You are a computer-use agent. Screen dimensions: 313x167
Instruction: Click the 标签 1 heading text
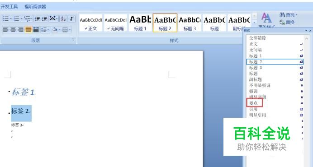(23, 92)
